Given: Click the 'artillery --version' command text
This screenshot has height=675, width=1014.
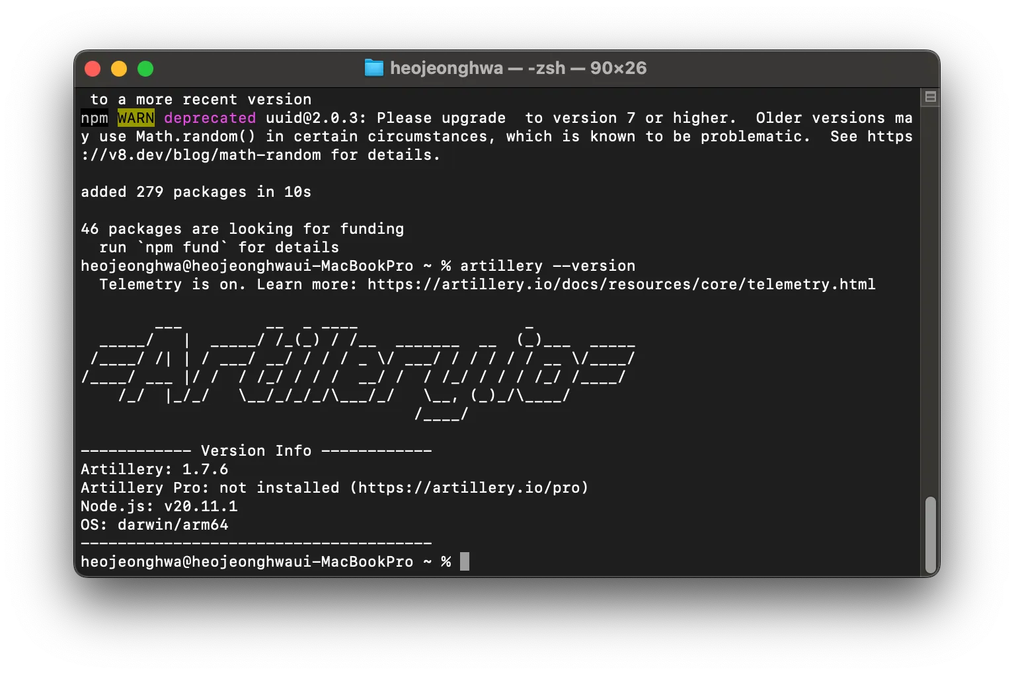Looking at the screenshot, I should 547,266.
